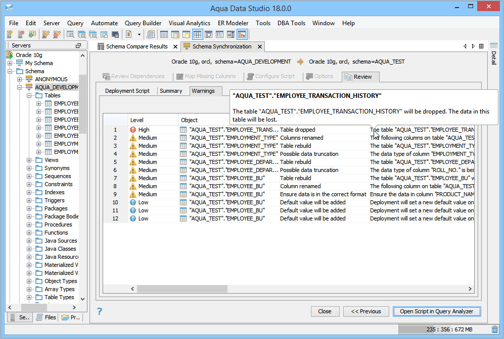Click the server grid icon with green dot
This screenshot has height=339, width=504.
point(32,34)
